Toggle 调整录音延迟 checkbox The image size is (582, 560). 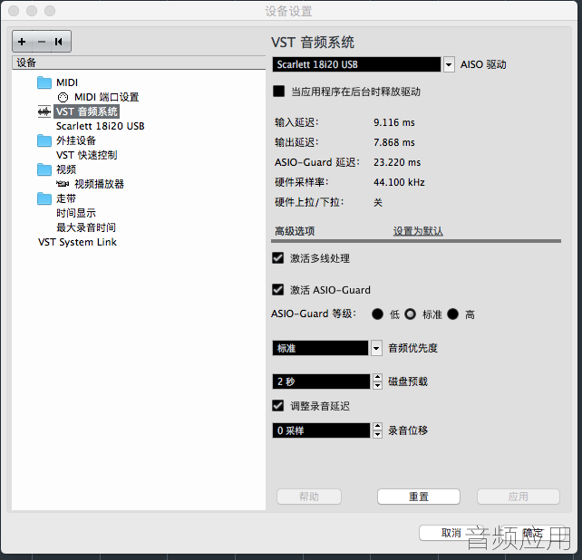click(x=278, y=406)
